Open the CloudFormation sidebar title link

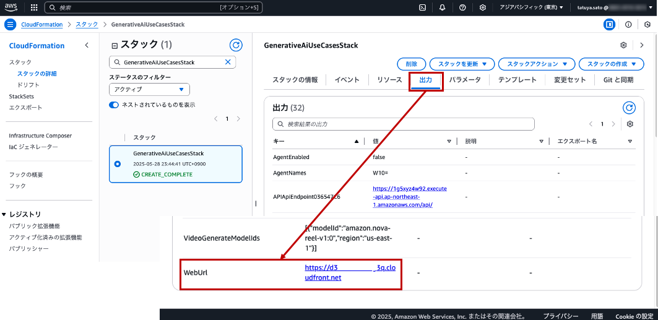(37, 46)
